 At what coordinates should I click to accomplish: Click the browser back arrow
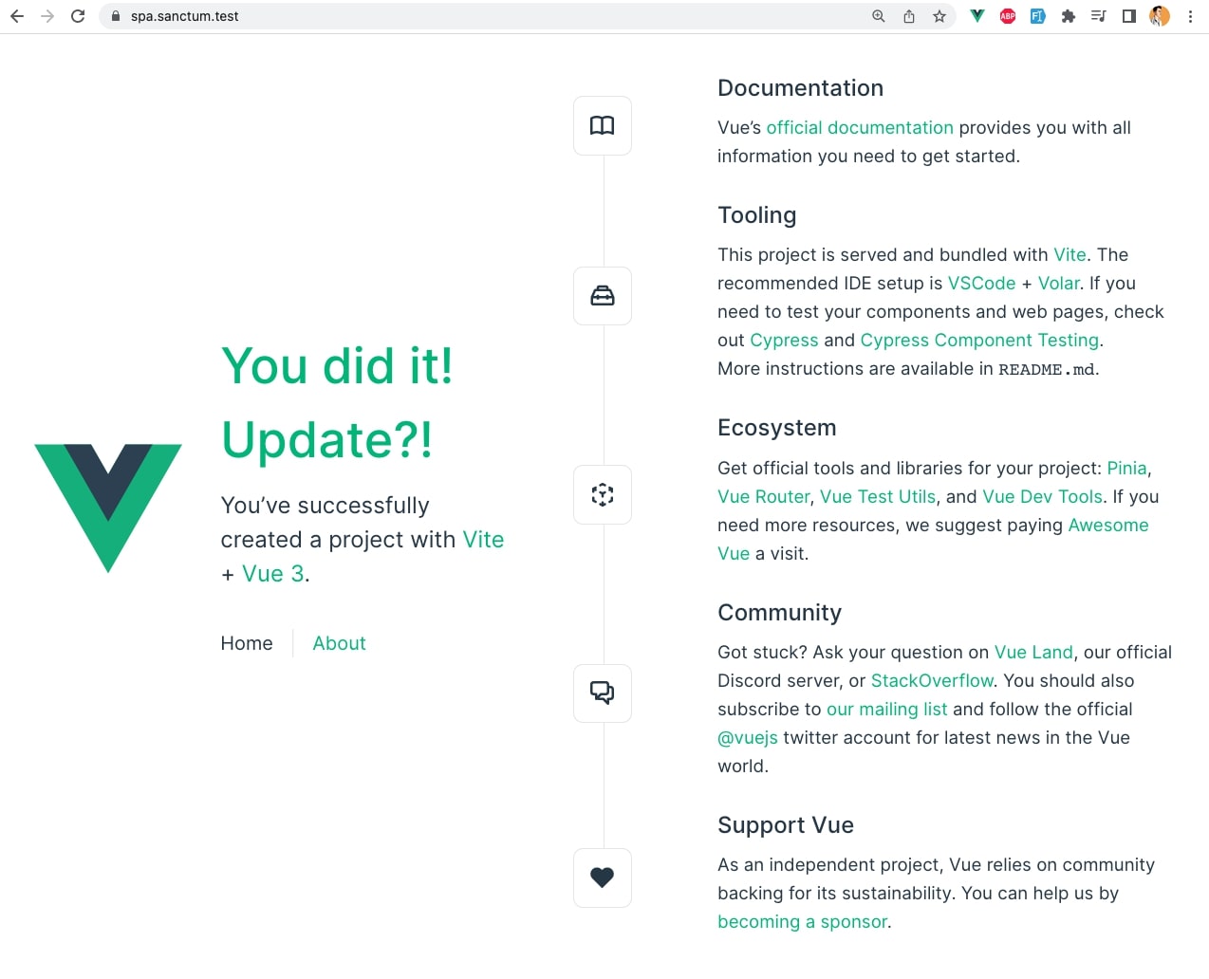[x=17, y=16]
